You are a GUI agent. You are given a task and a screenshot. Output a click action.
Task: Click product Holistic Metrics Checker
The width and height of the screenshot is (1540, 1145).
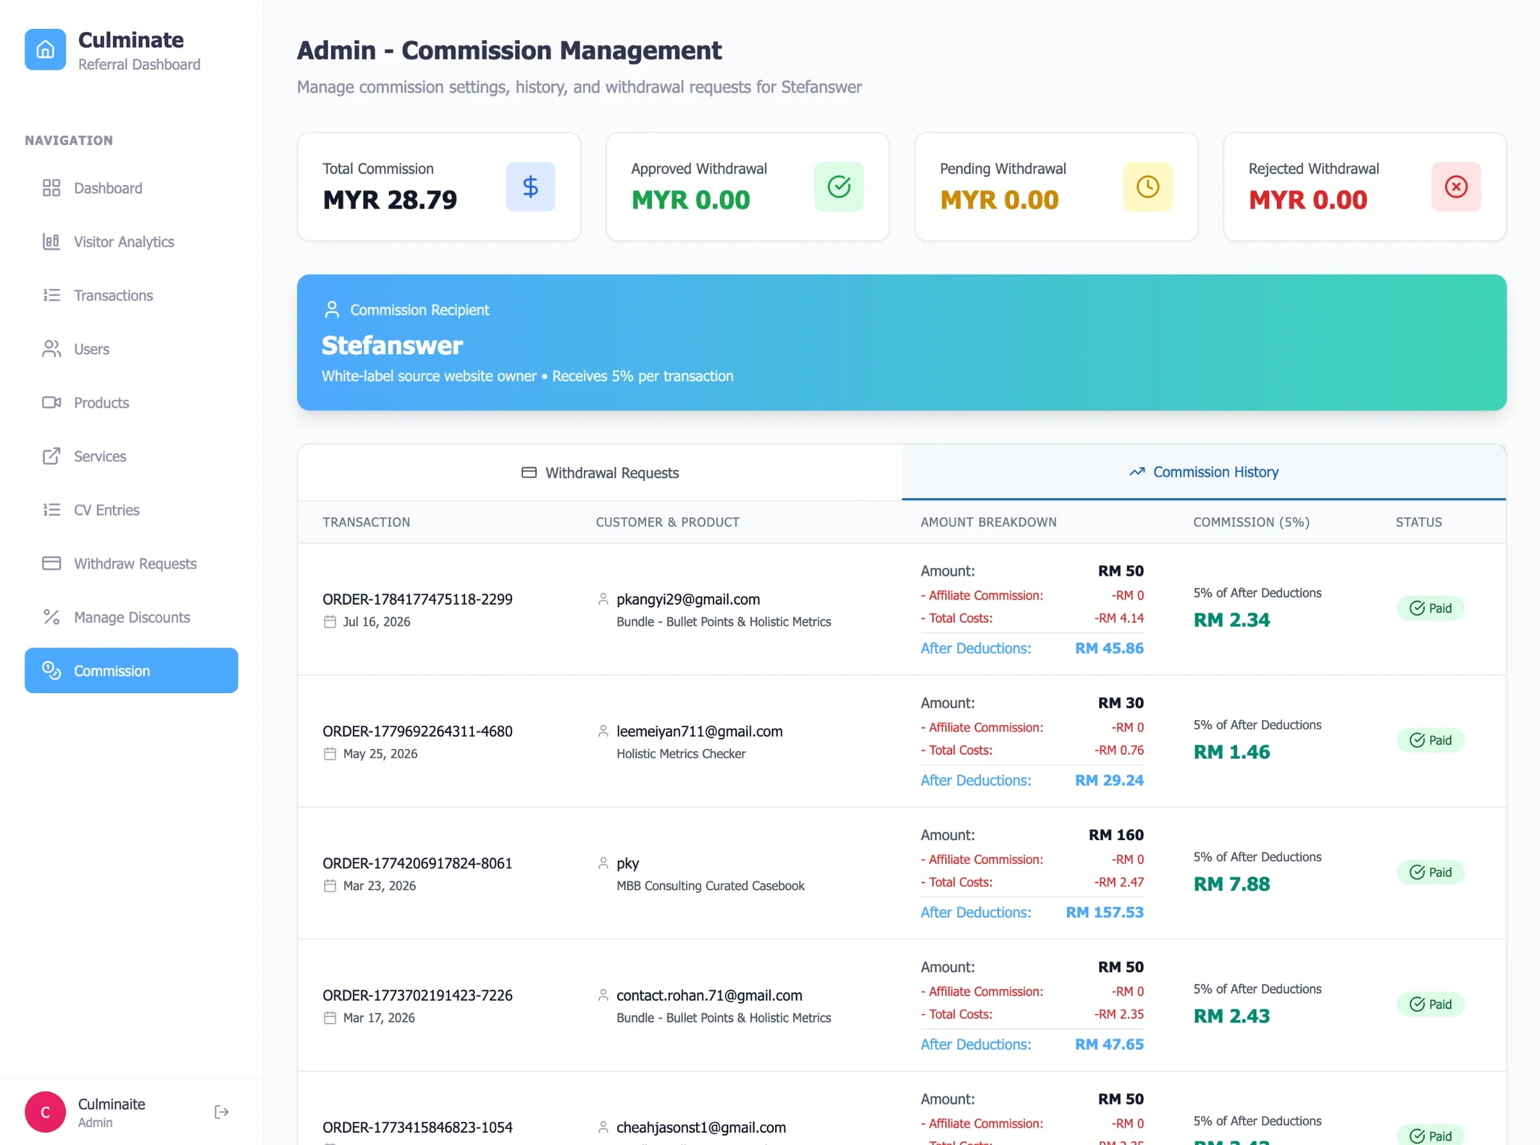coord(681,753)
